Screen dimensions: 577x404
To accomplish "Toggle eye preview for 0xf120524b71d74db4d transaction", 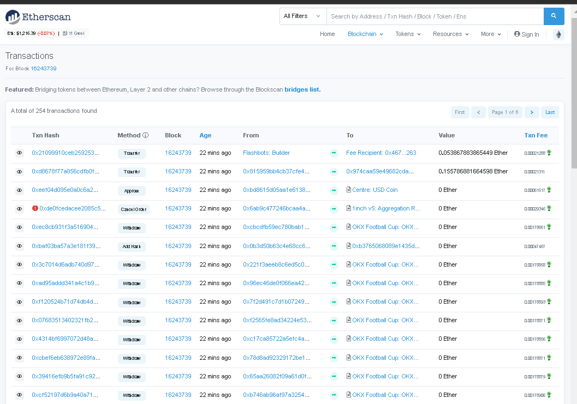I will pos(20,302).
